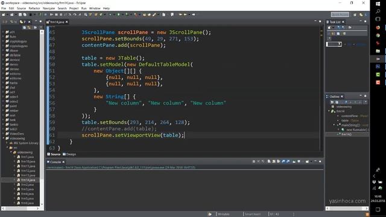Click the Resume toolbar icon
The height and width of the screenshot is (217, 386).
(x=51, y=14)
